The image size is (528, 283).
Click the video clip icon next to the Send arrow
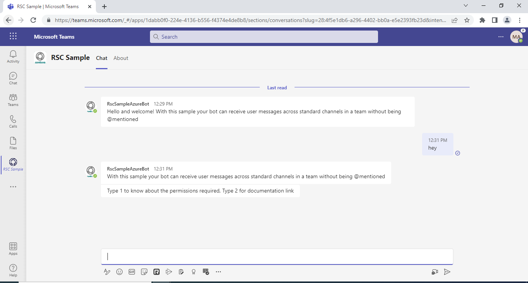coord(435,272)
